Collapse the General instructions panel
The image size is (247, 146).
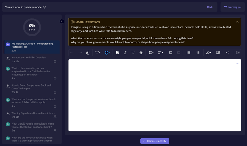[x=237, y=22]
